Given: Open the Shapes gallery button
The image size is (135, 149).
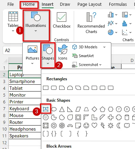Looking at the screenshot, I should (x=48, y=55).
